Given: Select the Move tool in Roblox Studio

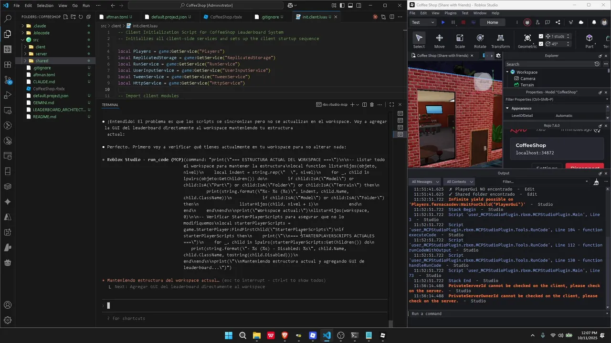Looking at the screenshot, I should pyautogui.click(x=439, y=41).
